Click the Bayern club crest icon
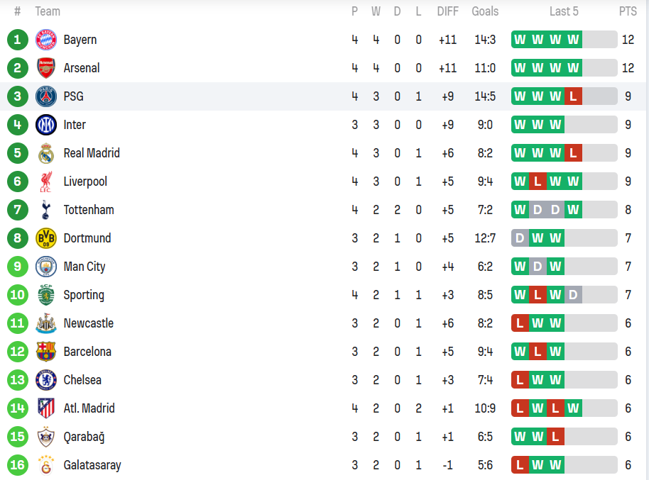Image resolution: width=649 pixels, height=480 pixels. coord(46,40)
